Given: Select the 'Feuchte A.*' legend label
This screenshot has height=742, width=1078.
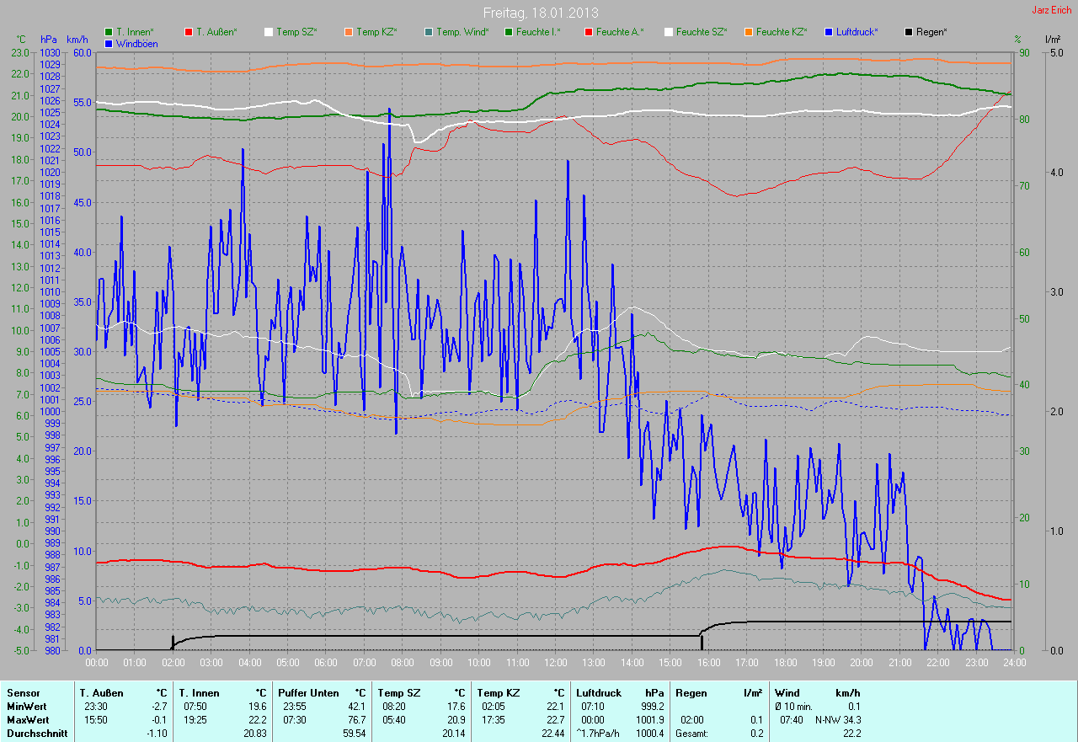Looking at the screenshot, I should click(620, 32).
